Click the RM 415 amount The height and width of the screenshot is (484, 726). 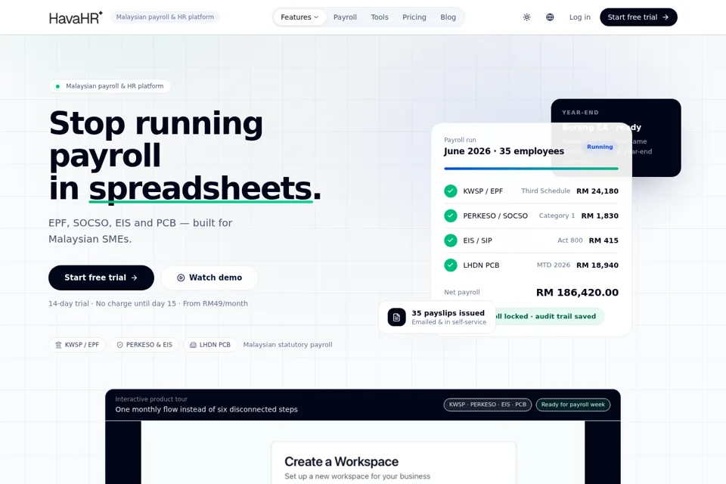(603, 240)
